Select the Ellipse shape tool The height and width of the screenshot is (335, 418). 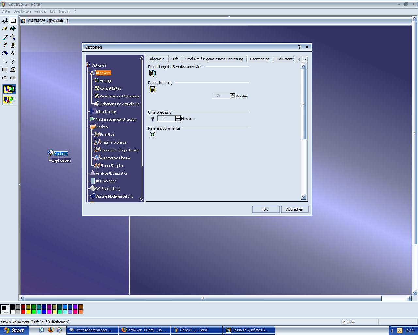(x=5, y=78)
